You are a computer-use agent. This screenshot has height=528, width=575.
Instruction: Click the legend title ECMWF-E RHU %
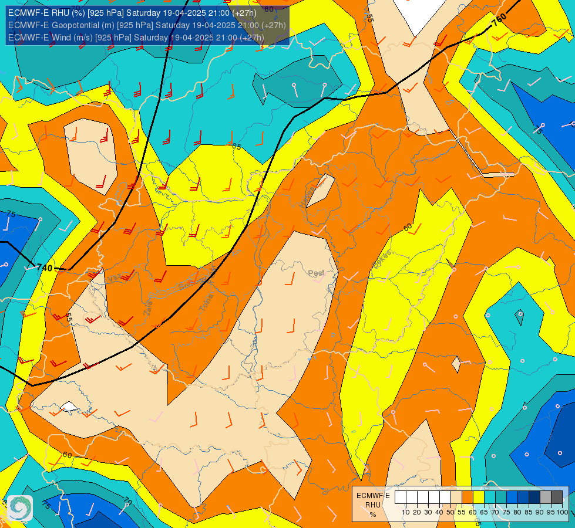coord(373,505)
